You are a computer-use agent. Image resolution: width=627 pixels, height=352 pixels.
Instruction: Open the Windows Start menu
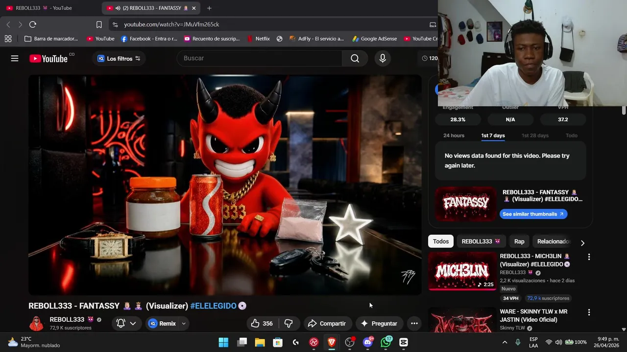coord(223,342)
